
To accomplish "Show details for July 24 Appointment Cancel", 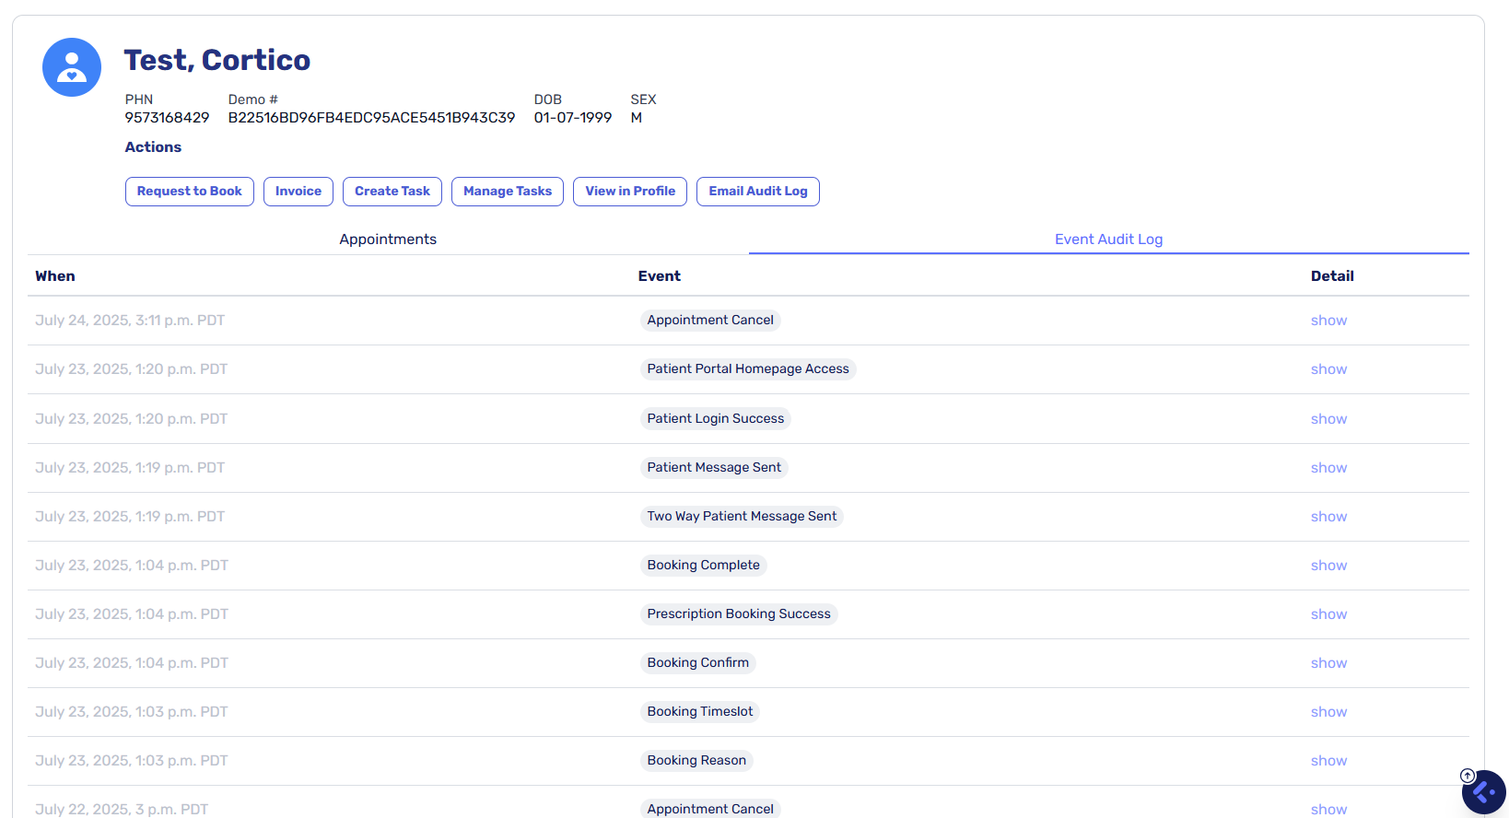I will 1328,321.
